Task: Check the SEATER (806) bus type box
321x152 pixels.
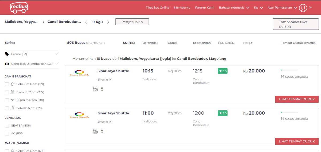Action: pos(7,126)
